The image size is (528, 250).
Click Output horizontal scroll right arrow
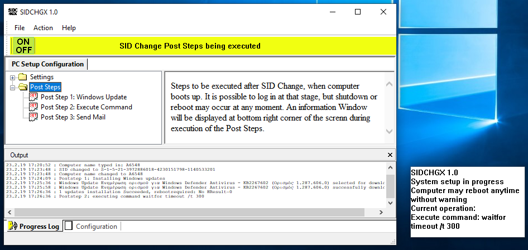(381, 212)
